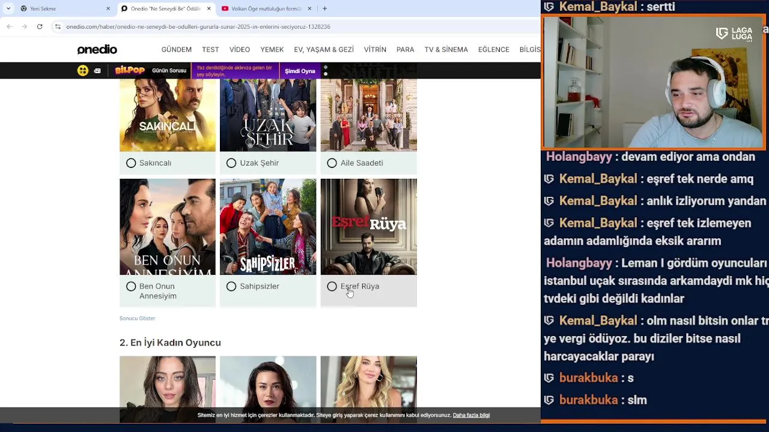Image resolution: width=769 pixels, height=432 pixels.
Task: Select the Sakıncalı radio option
Action: tap(131, 163)
